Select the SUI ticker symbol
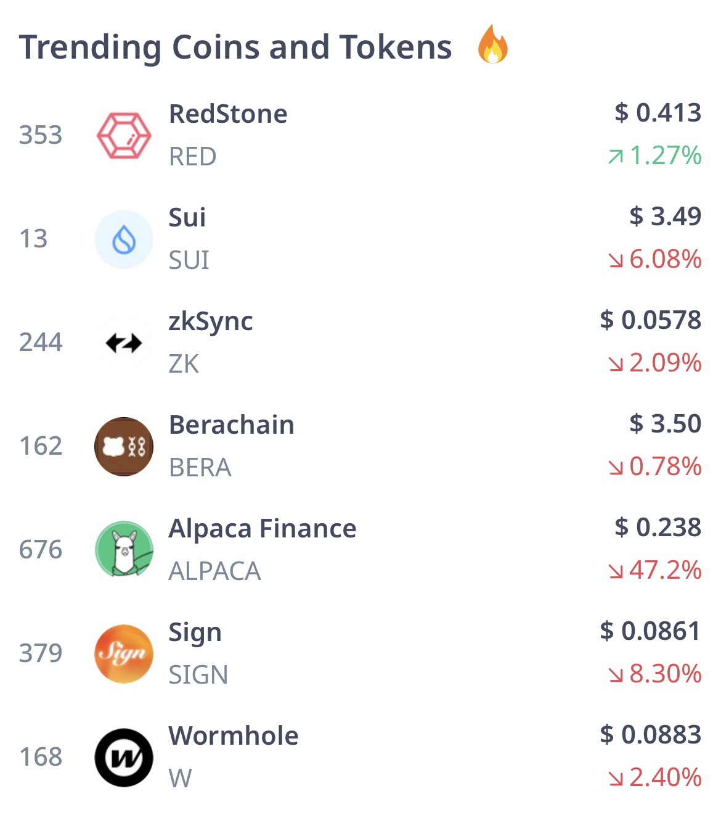The image size is (721, 820). [189, 260]
